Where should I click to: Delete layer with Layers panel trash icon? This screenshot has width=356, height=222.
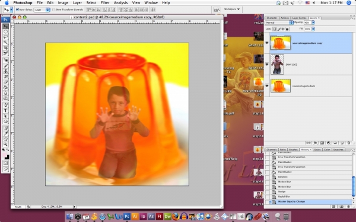tap(349, 143)
